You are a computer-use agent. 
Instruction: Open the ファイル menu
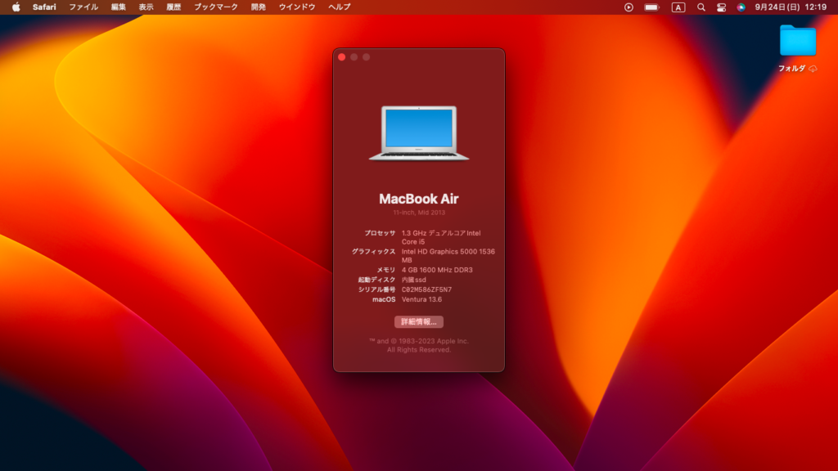[83, 7]
